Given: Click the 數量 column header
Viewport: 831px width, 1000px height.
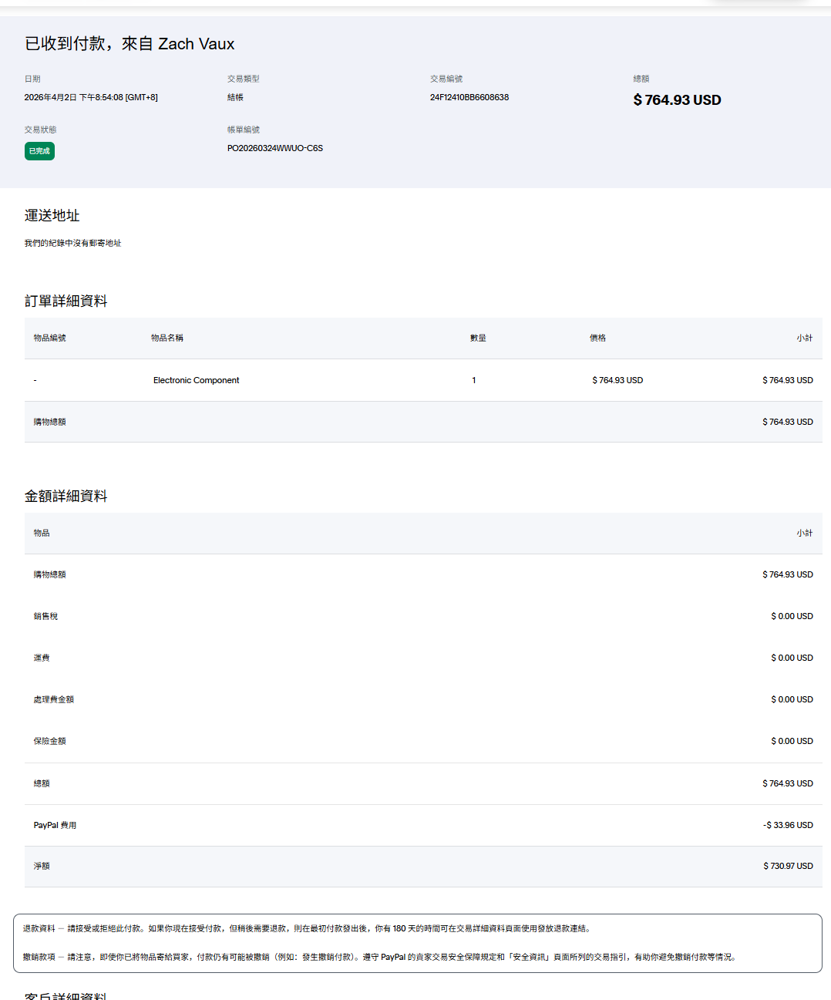Looking at the screenshot, I should click(x=478, y=338).
